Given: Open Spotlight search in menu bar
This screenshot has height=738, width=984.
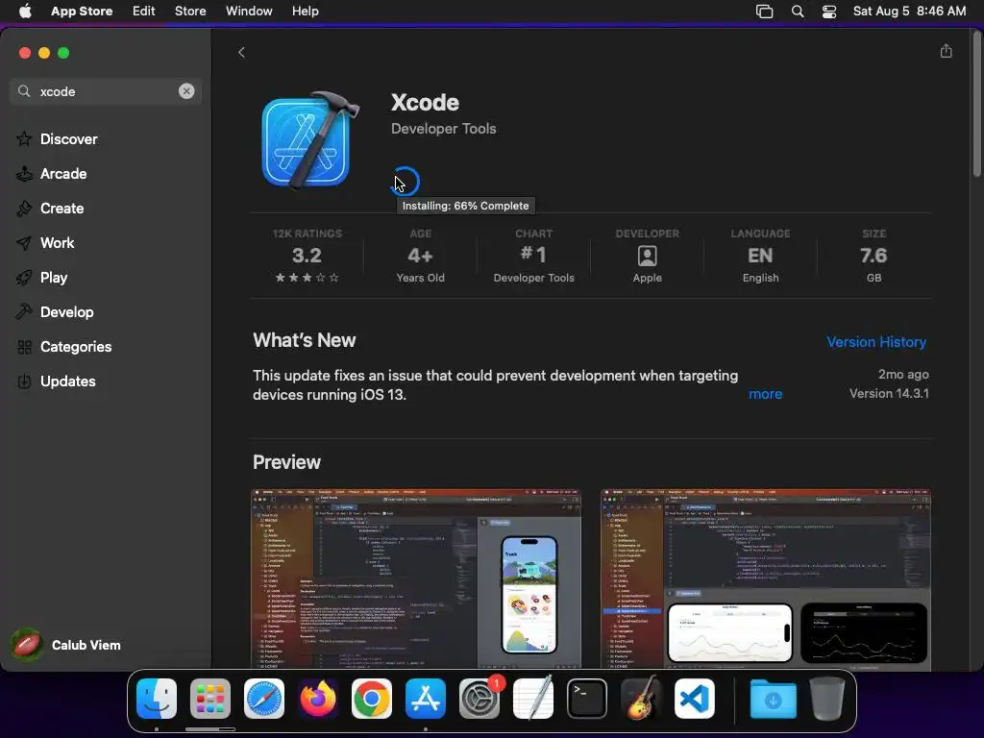Looking at the screenshot, I should (x=798, y=12).
